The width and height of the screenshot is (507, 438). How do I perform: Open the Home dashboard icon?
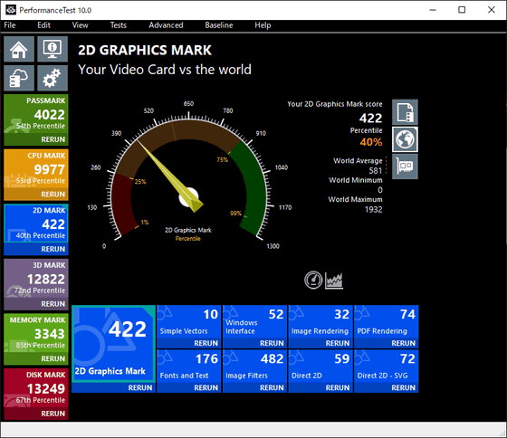point(19,49)
